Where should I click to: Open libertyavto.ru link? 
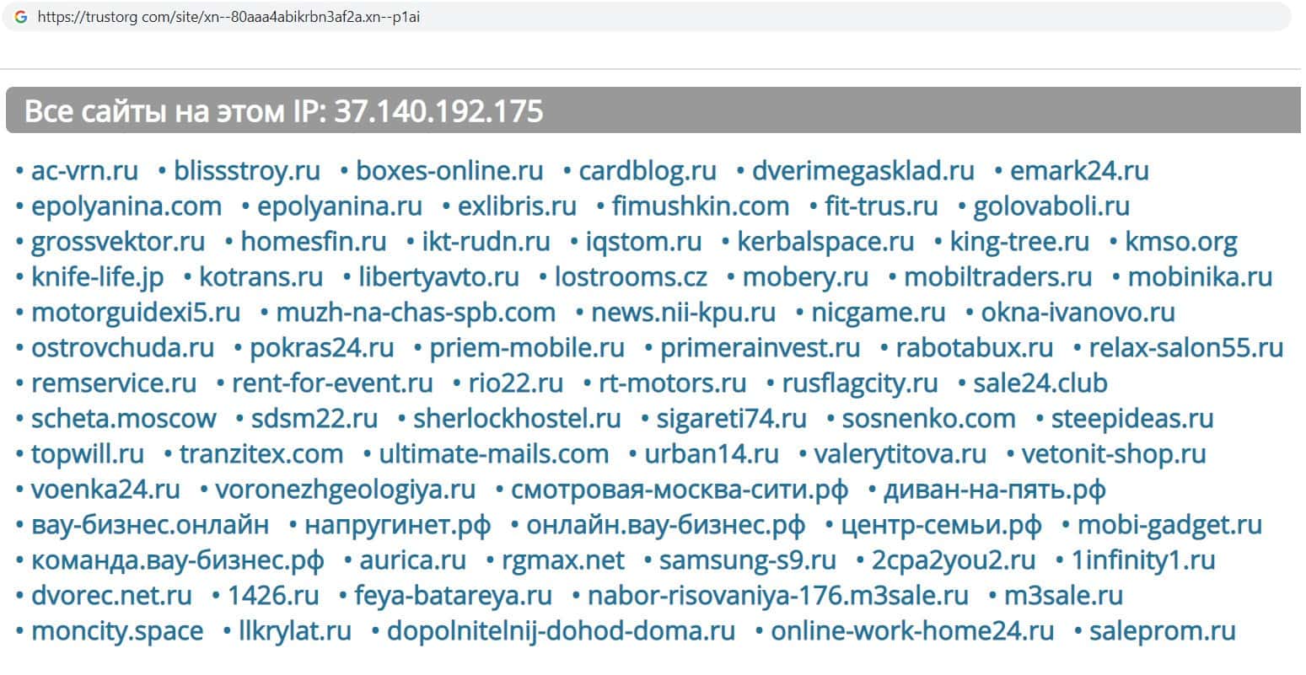coord(439,277)
